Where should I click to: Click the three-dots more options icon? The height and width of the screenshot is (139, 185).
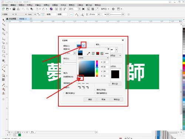107,53
